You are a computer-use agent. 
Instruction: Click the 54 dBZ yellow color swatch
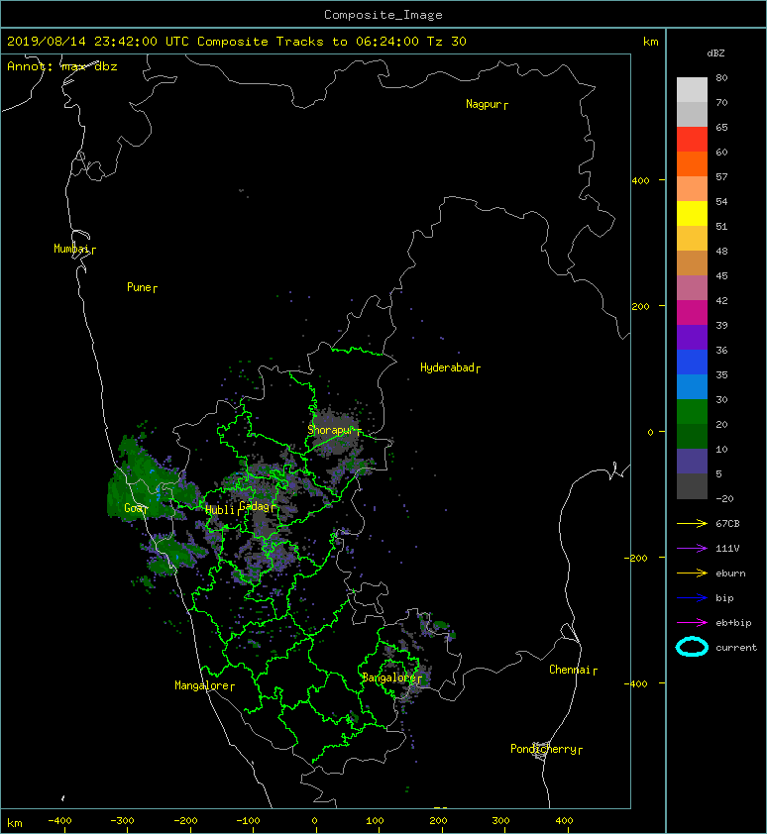tap(692, 213)
